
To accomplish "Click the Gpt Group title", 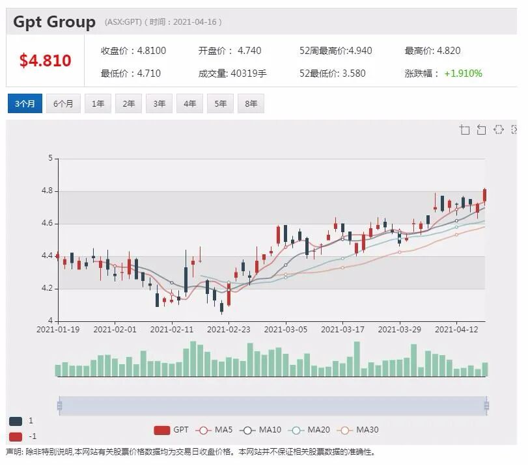I will pos(54,22).
